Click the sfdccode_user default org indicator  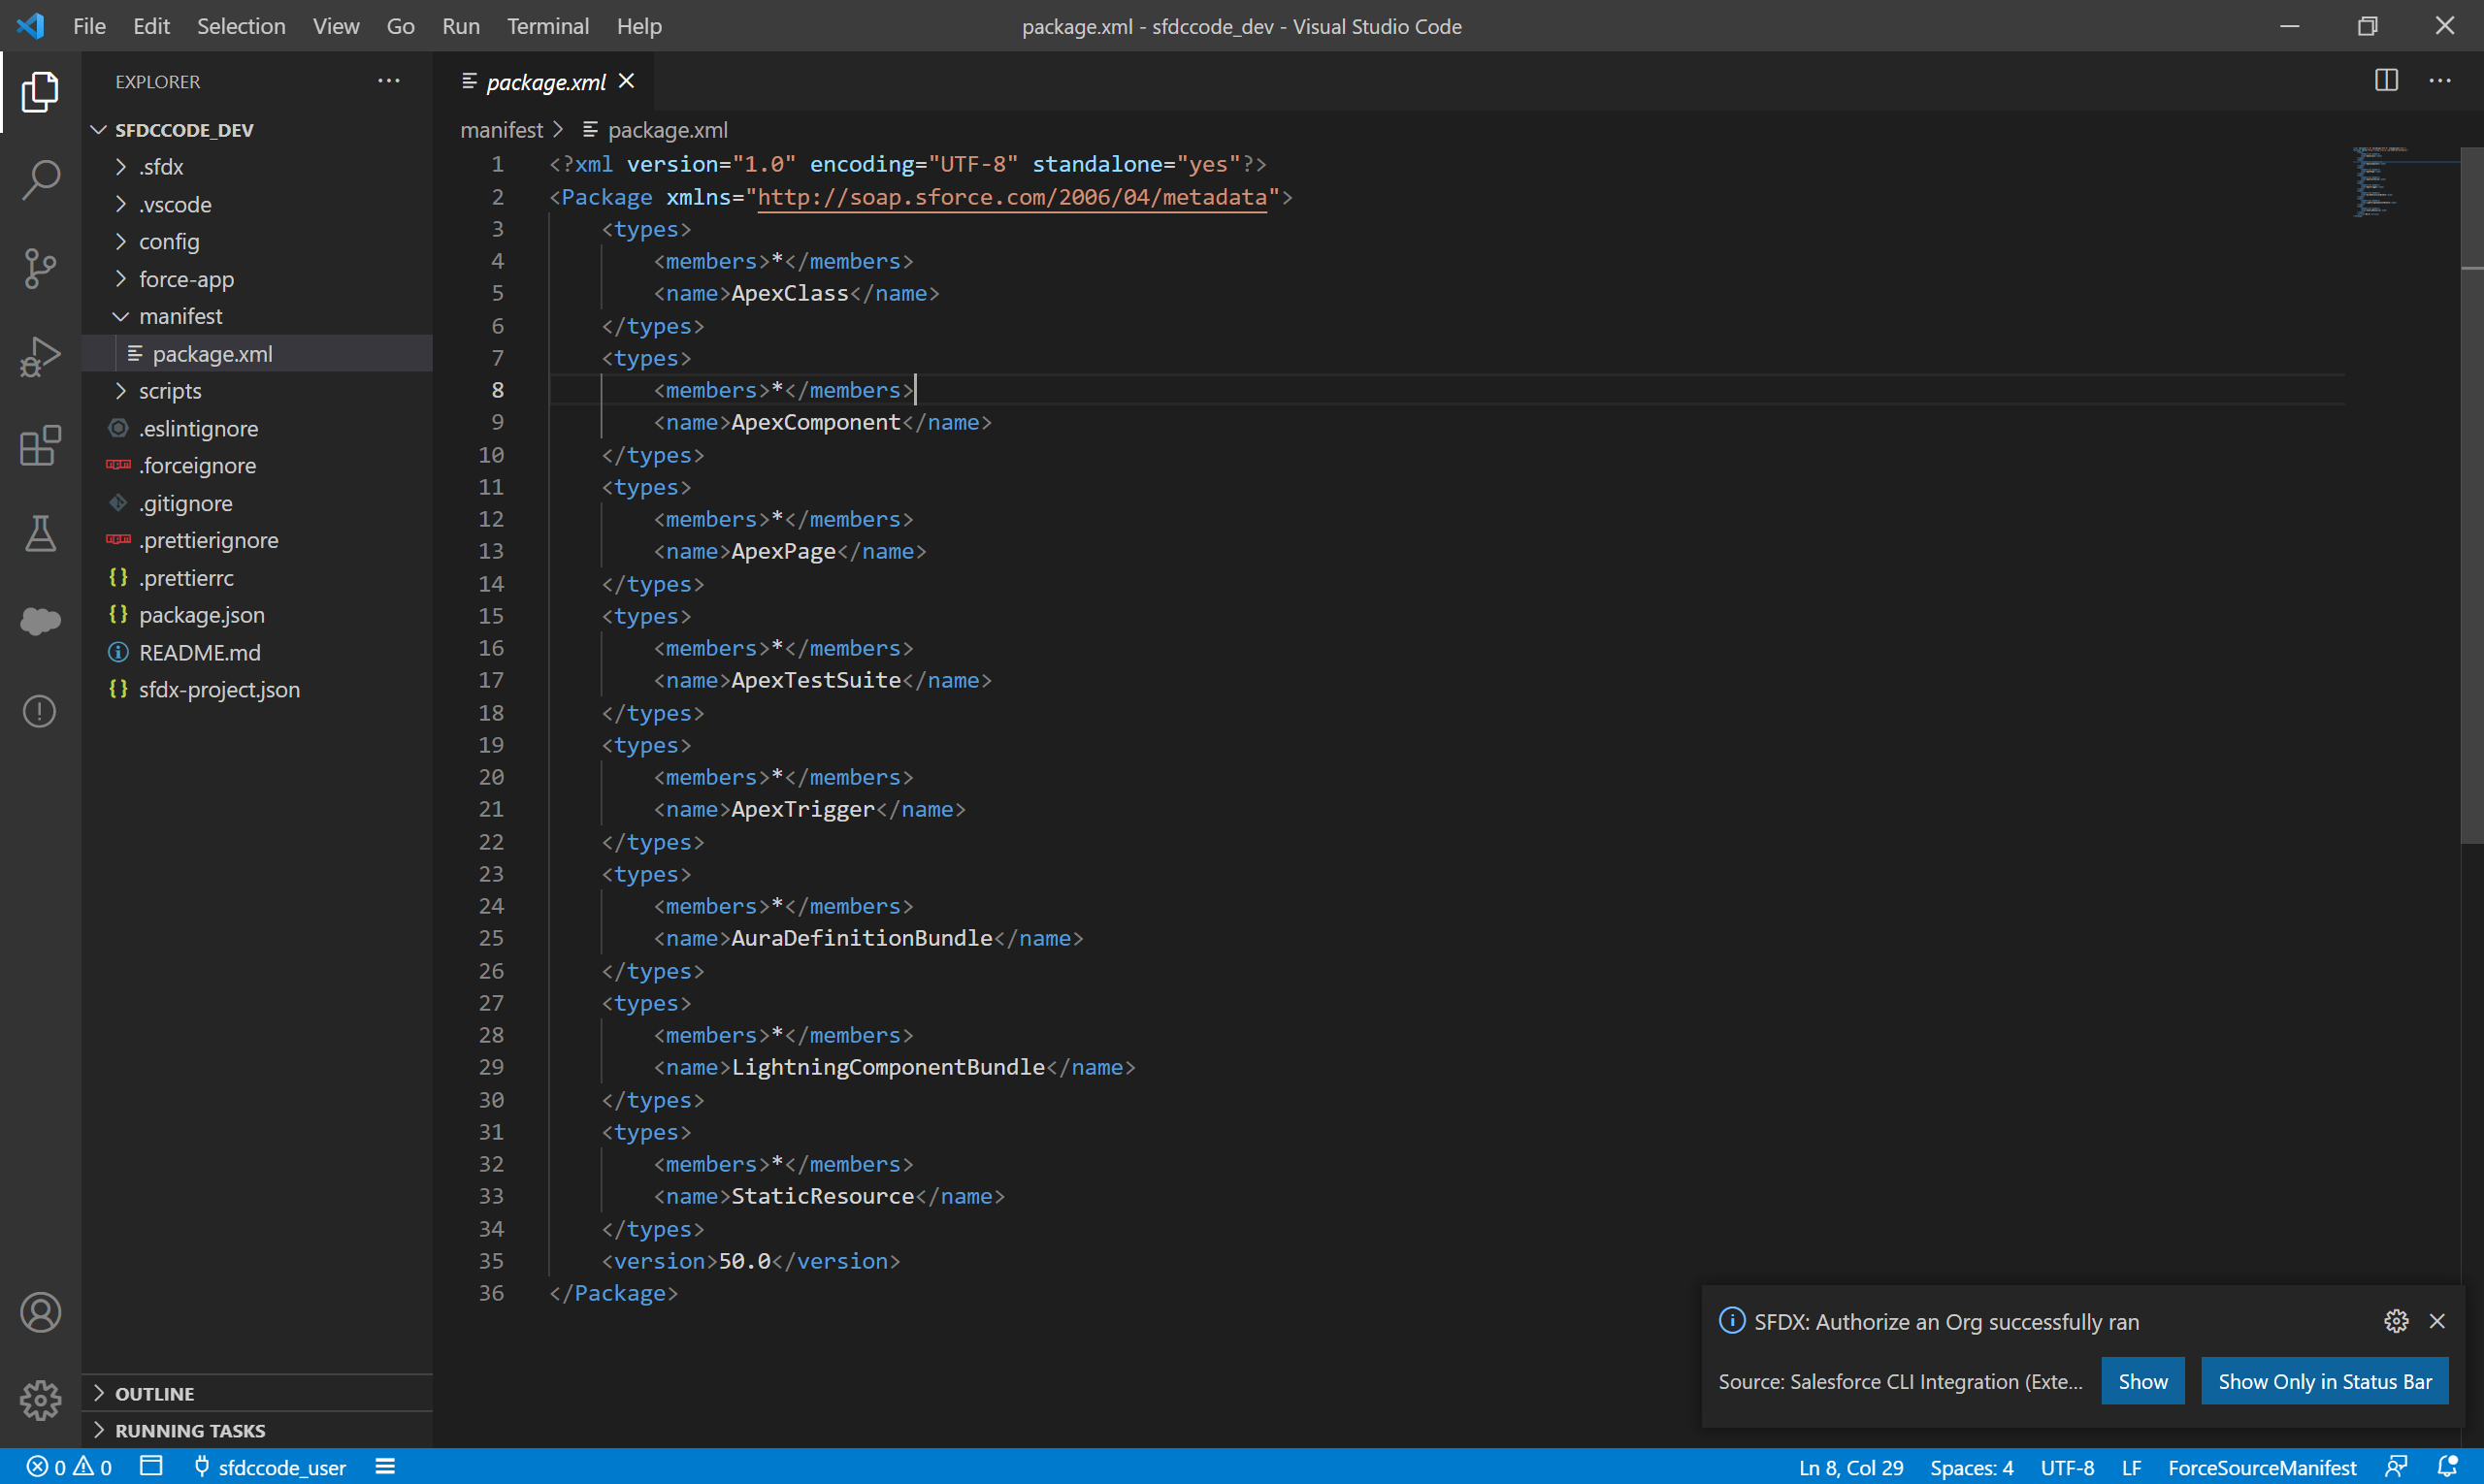pos(270,1467)
